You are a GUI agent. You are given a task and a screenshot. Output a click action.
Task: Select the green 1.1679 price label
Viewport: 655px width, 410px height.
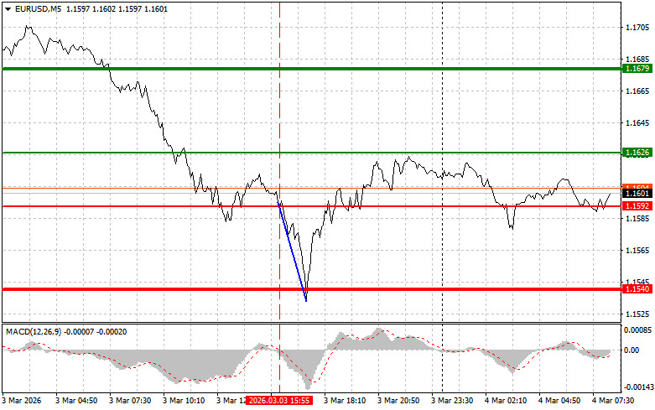(x=634, y=68)
